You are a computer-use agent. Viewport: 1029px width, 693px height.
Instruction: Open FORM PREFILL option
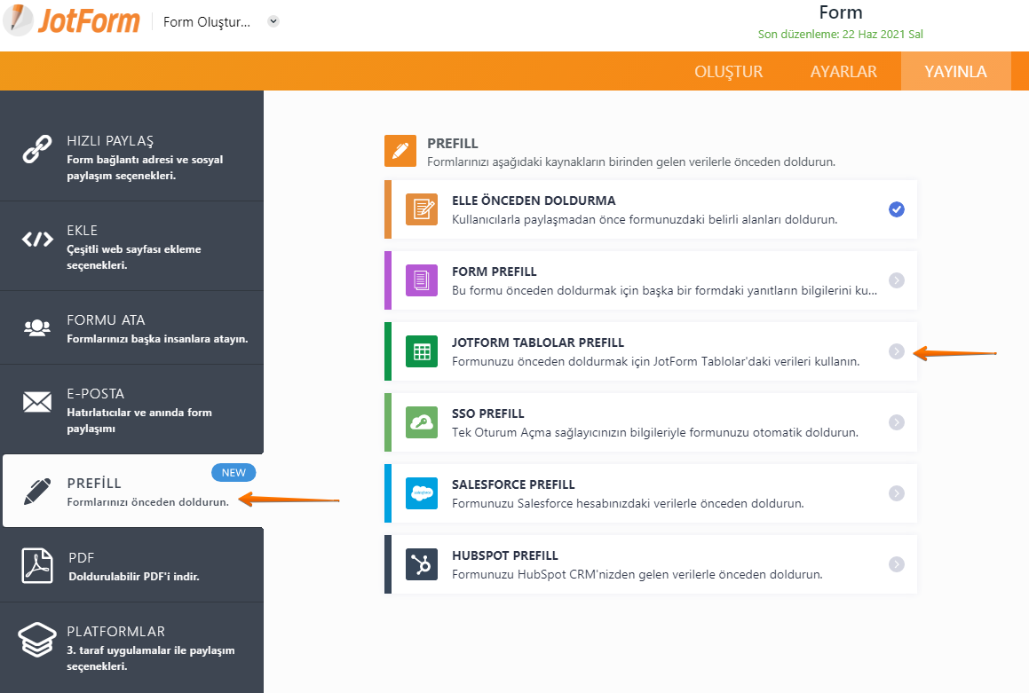[x=651, y=280]
